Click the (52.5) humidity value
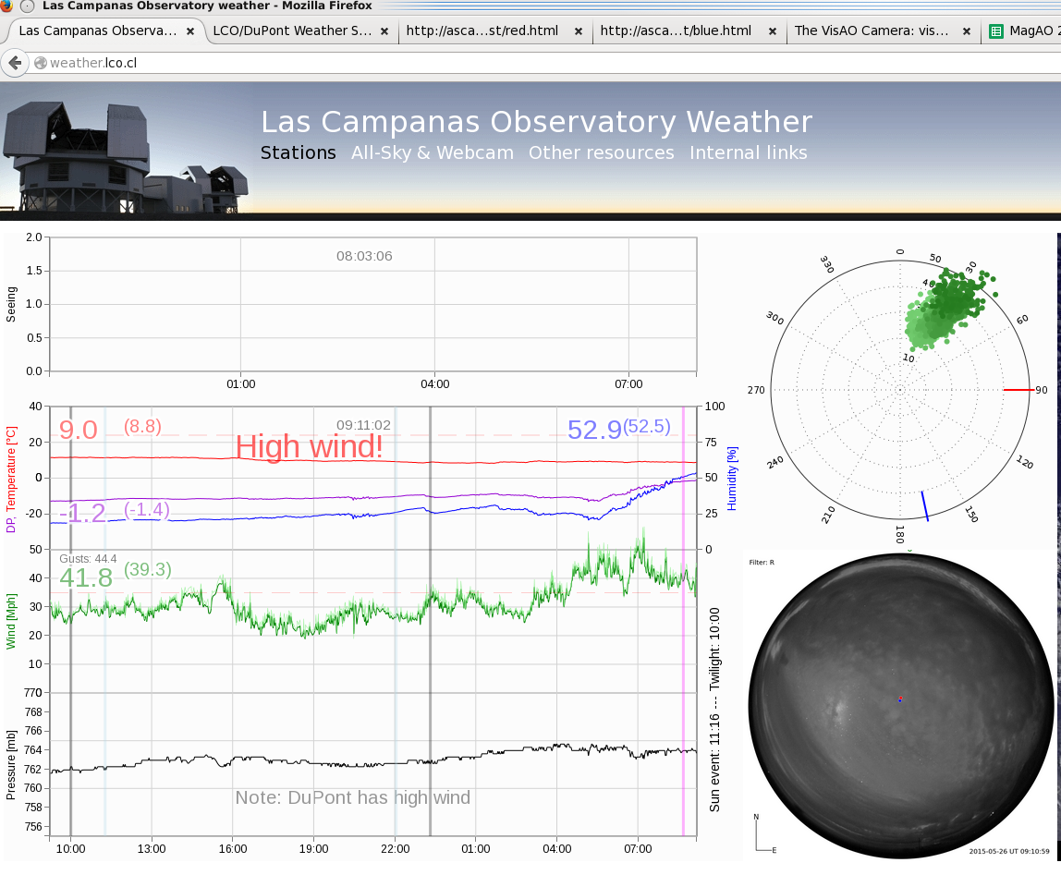This screenshot has height=887, width=1061. point(647,426)
